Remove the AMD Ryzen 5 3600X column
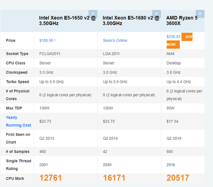Screen dimensions: 213x187 (200, 14)
